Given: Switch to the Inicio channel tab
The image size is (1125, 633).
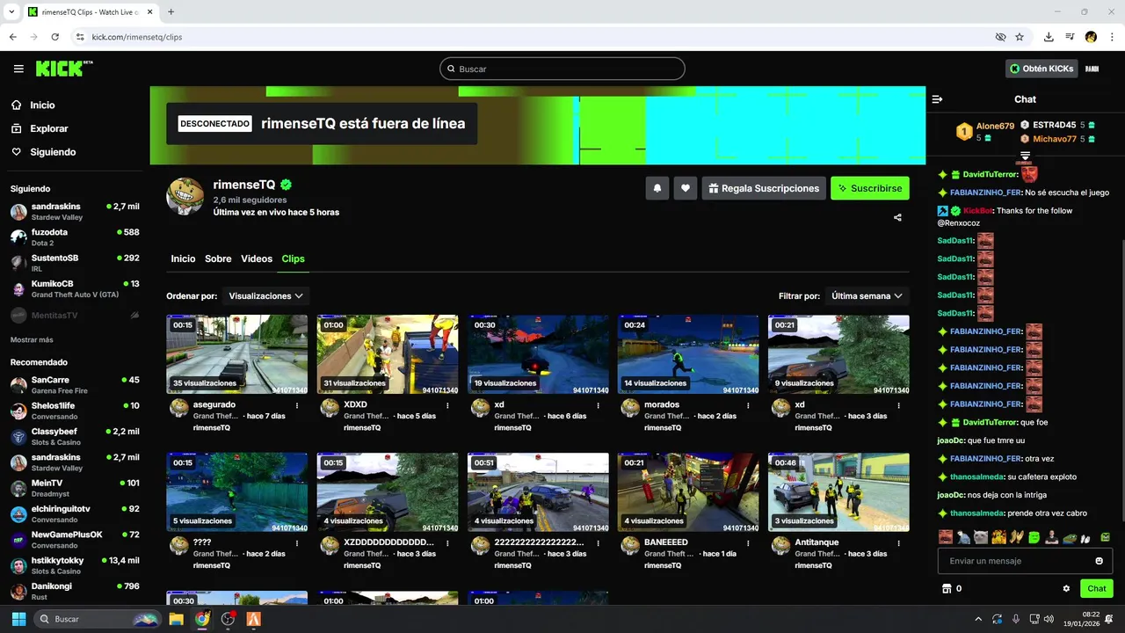Looking at the screenshot, I should [183, 258].
